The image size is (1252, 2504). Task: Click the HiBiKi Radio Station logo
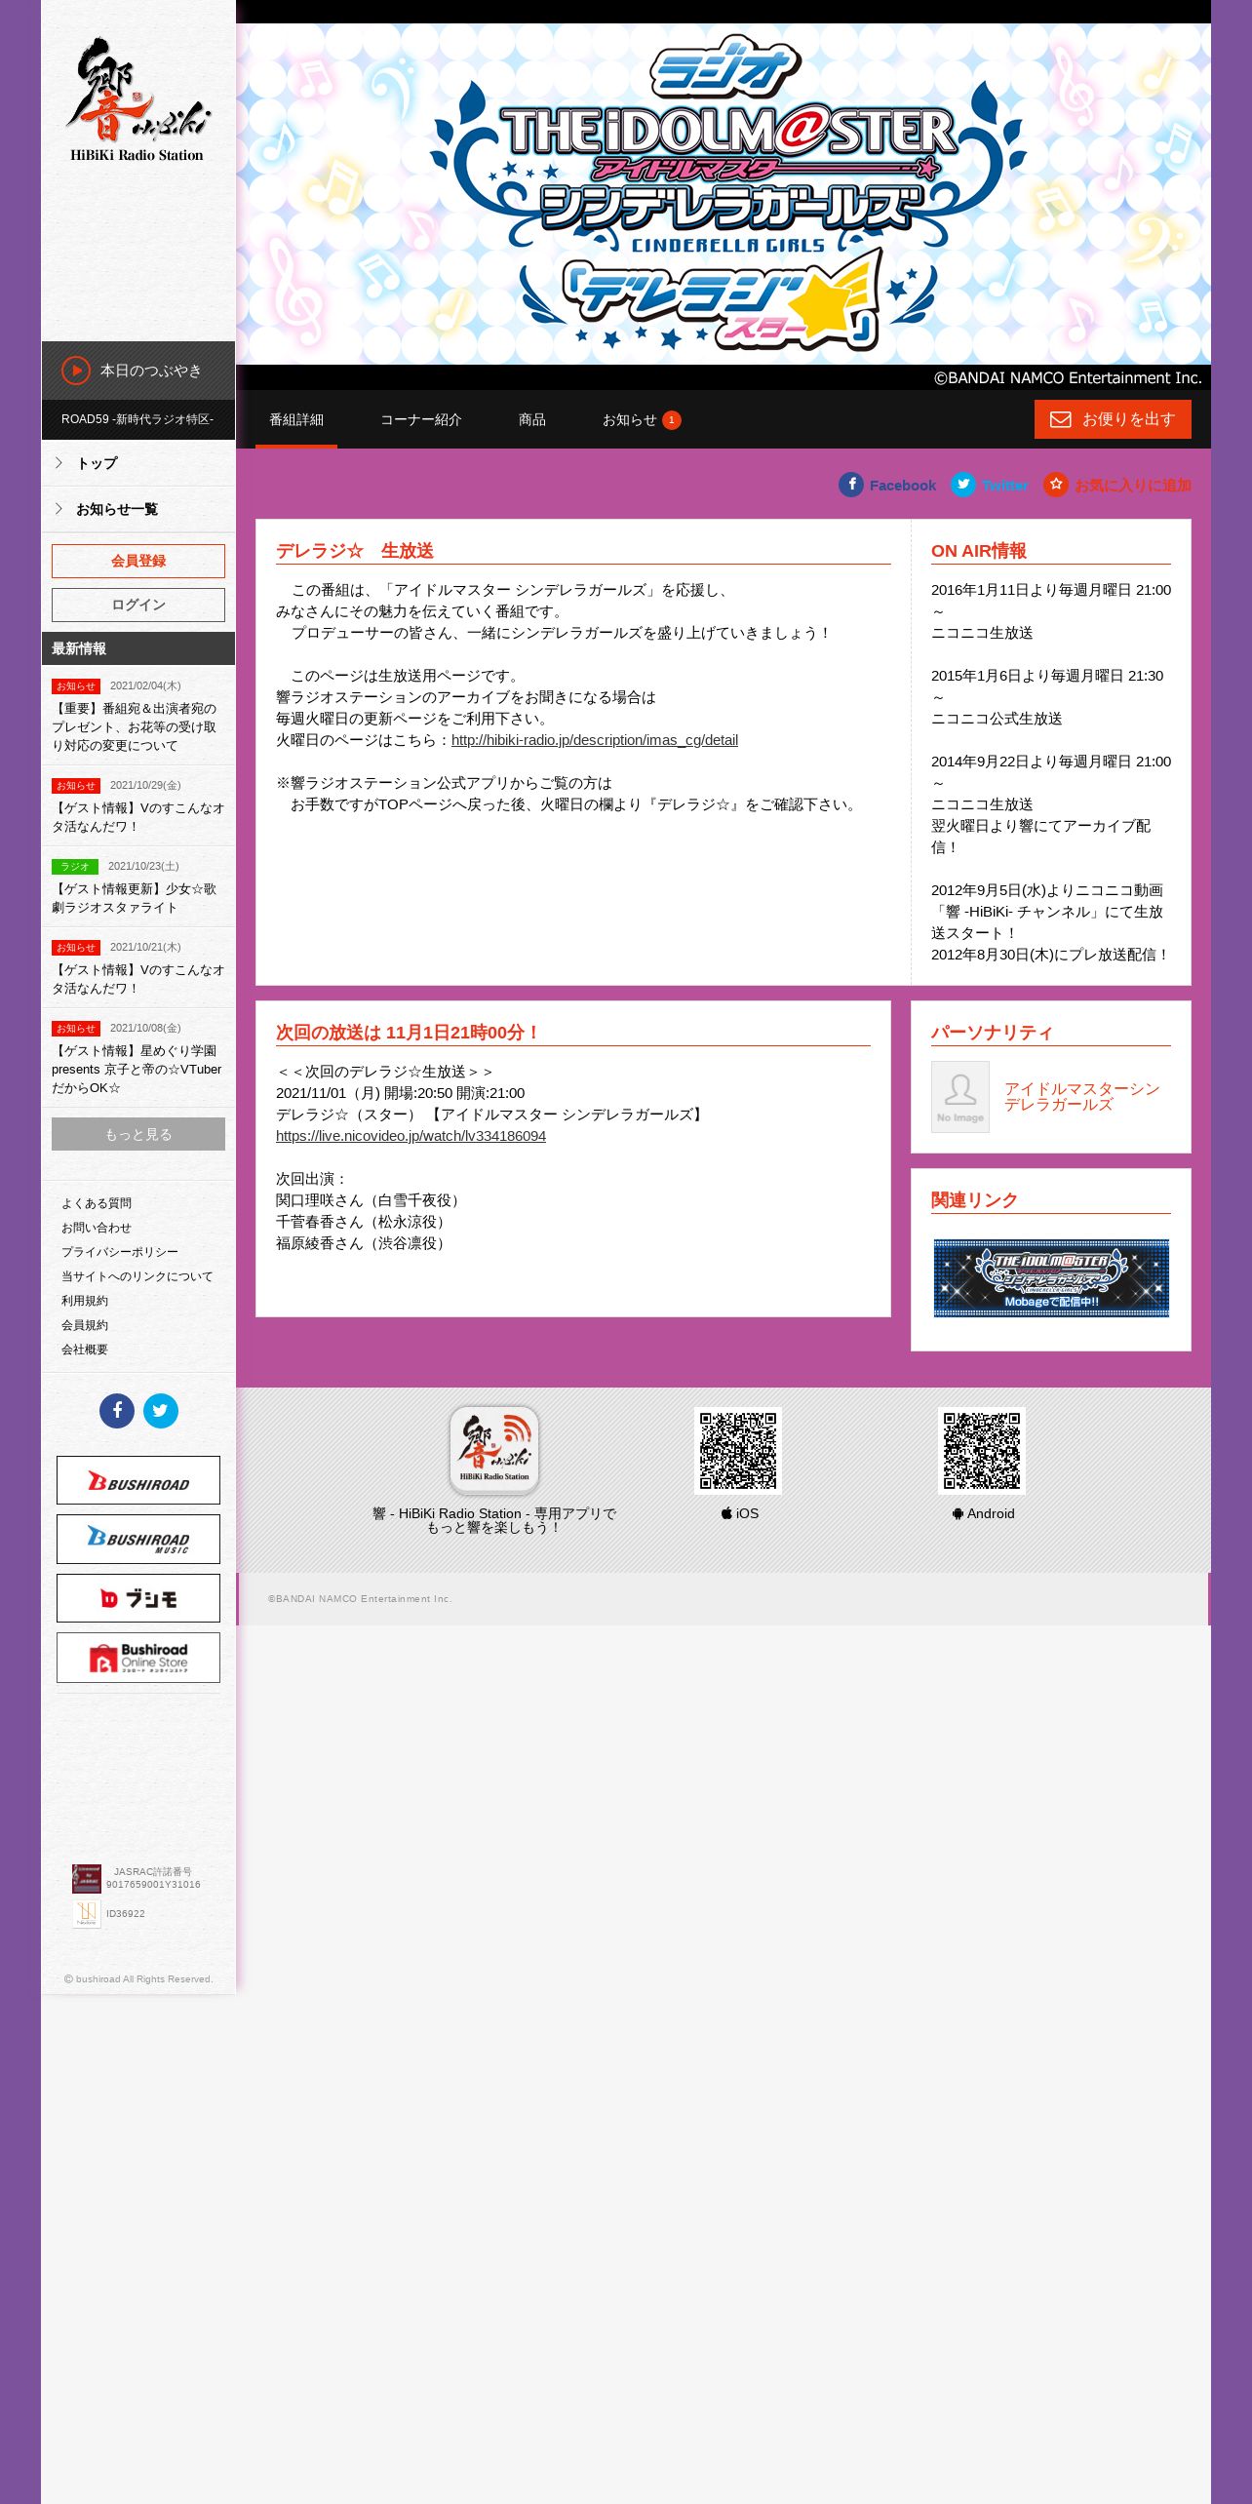coord(137,99)
